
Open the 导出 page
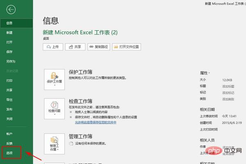pos(9,100)
